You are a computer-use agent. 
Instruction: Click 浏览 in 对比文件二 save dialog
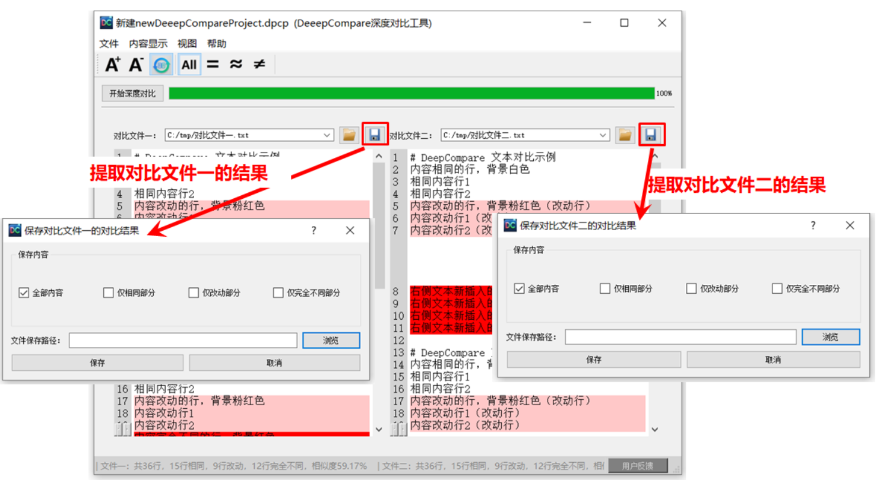(x=830, y=337)
